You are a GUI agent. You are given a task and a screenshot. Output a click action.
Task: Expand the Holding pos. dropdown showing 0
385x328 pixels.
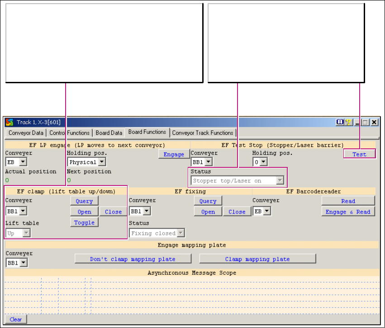[263, 162]
